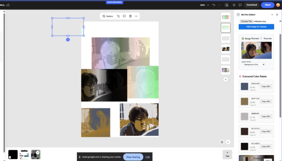The width and height of the screenshot is (282, 161).
Task: Click Add Image to Canvas
Action: tap(256, 27)
